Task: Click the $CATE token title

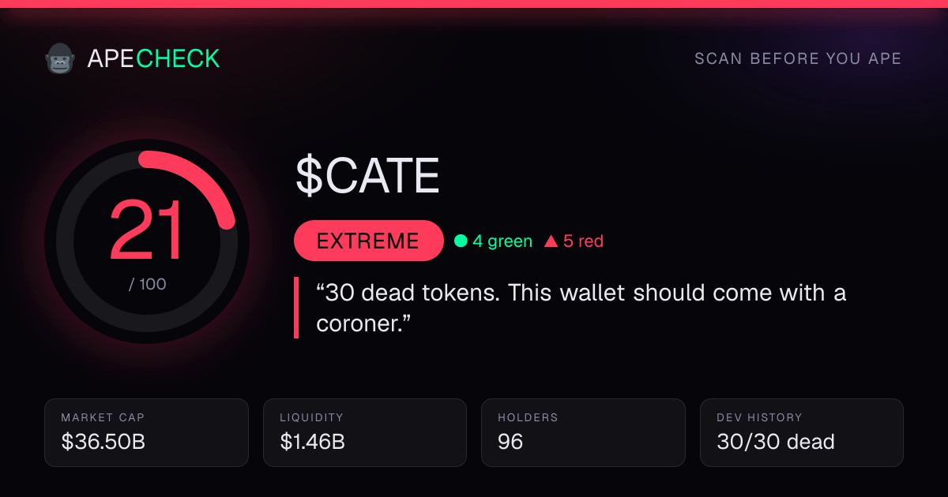Action: [367, 176]
